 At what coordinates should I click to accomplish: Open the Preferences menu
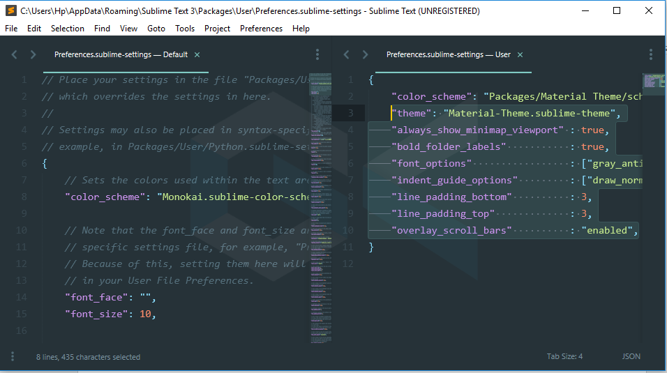(261, 29)
